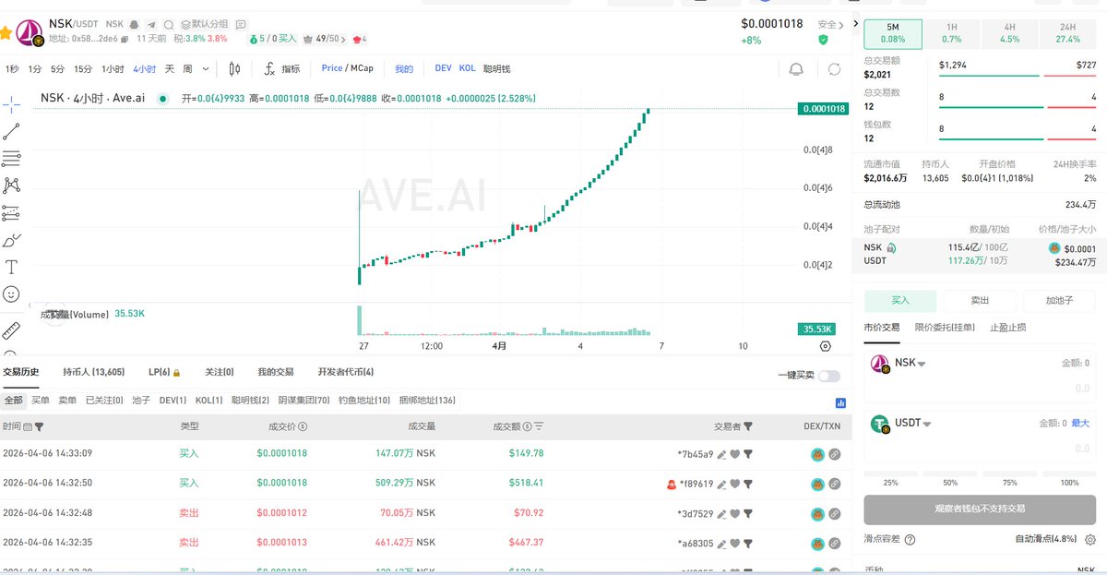Select the 5M stats period tab
This screenshot has height=575, width=1107.
(x=892, y=33)
